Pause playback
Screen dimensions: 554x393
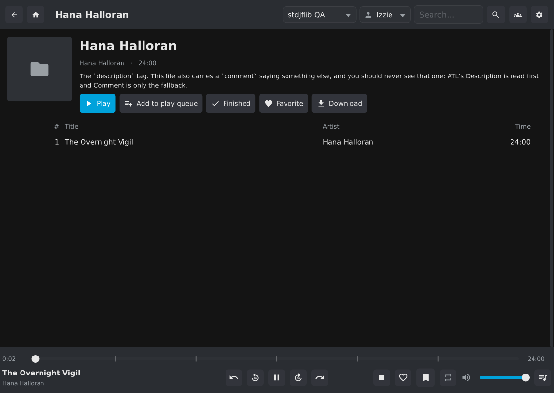tap(277, 377)
